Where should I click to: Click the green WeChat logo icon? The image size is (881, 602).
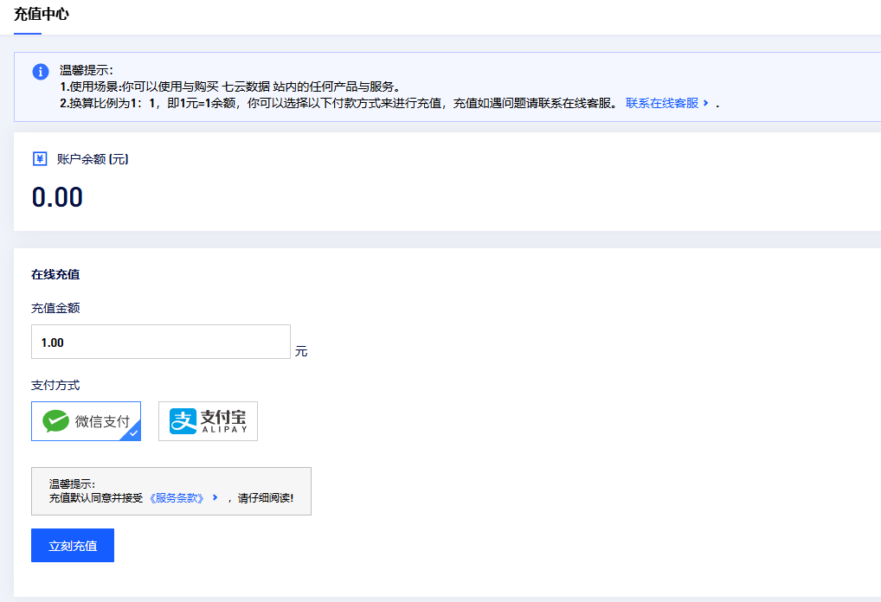click(56, 421)
